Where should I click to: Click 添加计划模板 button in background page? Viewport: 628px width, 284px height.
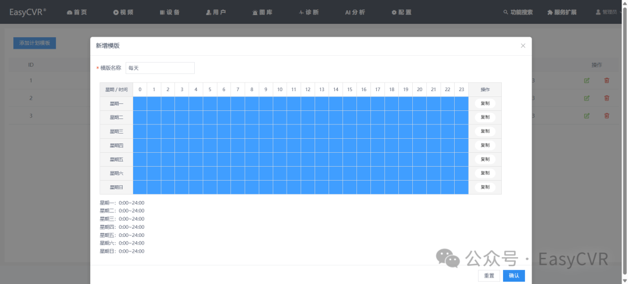point(34,43)
